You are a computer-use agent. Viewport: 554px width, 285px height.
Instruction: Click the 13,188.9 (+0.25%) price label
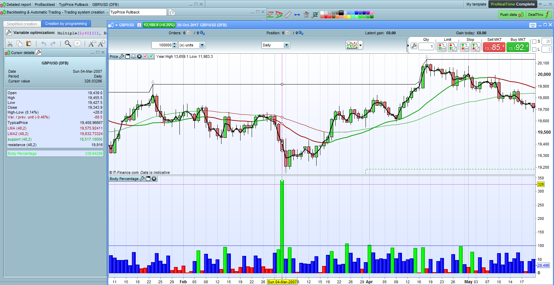(x=159, y=25)
